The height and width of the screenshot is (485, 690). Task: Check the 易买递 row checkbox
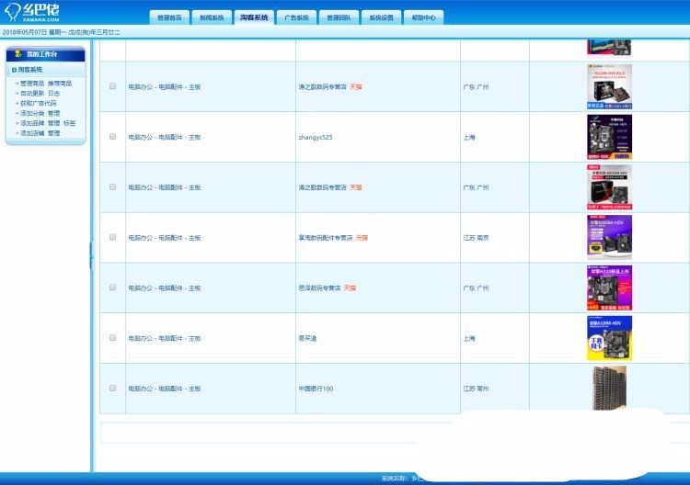pos(112,338)
